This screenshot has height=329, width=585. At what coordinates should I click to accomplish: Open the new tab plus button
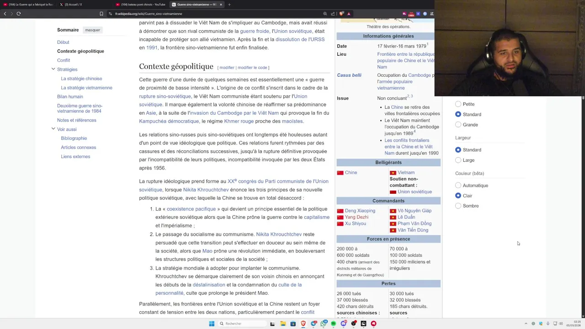click(x=229, y=5)
